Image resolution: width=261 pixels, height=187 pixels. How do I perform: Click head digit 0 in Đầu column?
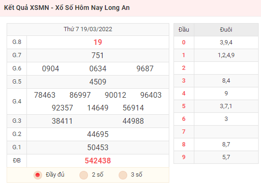pos(184,42)
